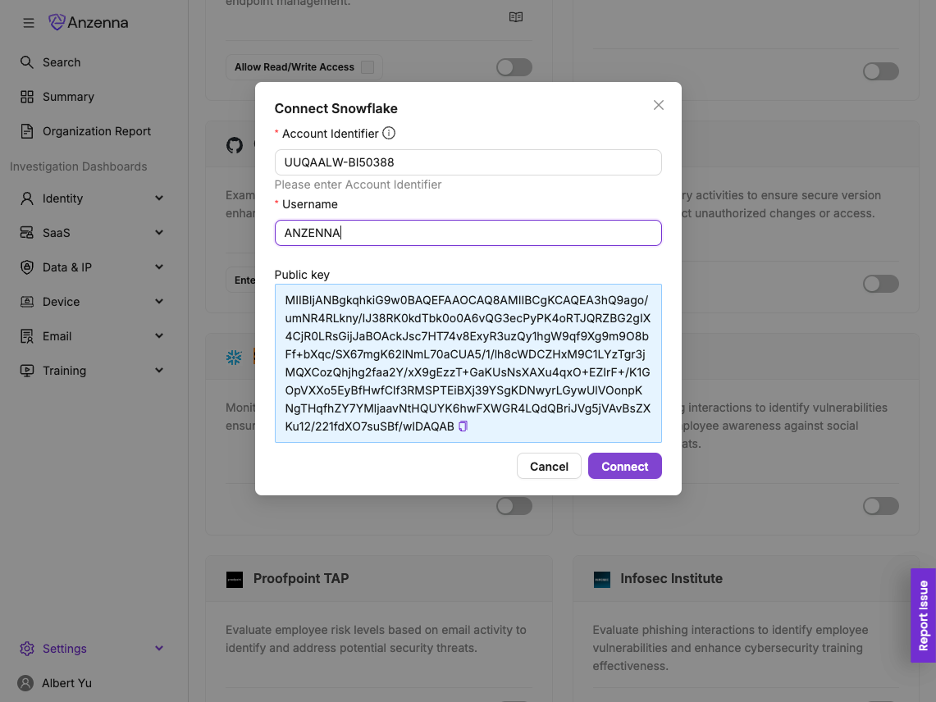Open the Organization Report page
The height and width of the screenshot is (702, 936).
(96, 131)
